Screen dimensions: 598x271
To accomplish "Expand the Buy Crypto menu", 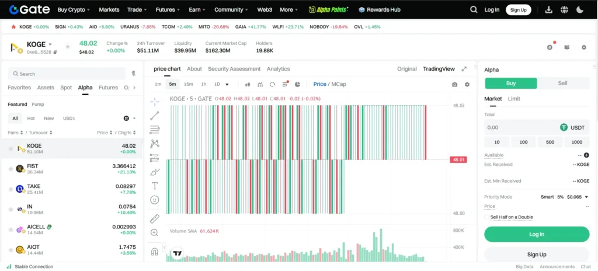I will (74, 10).
